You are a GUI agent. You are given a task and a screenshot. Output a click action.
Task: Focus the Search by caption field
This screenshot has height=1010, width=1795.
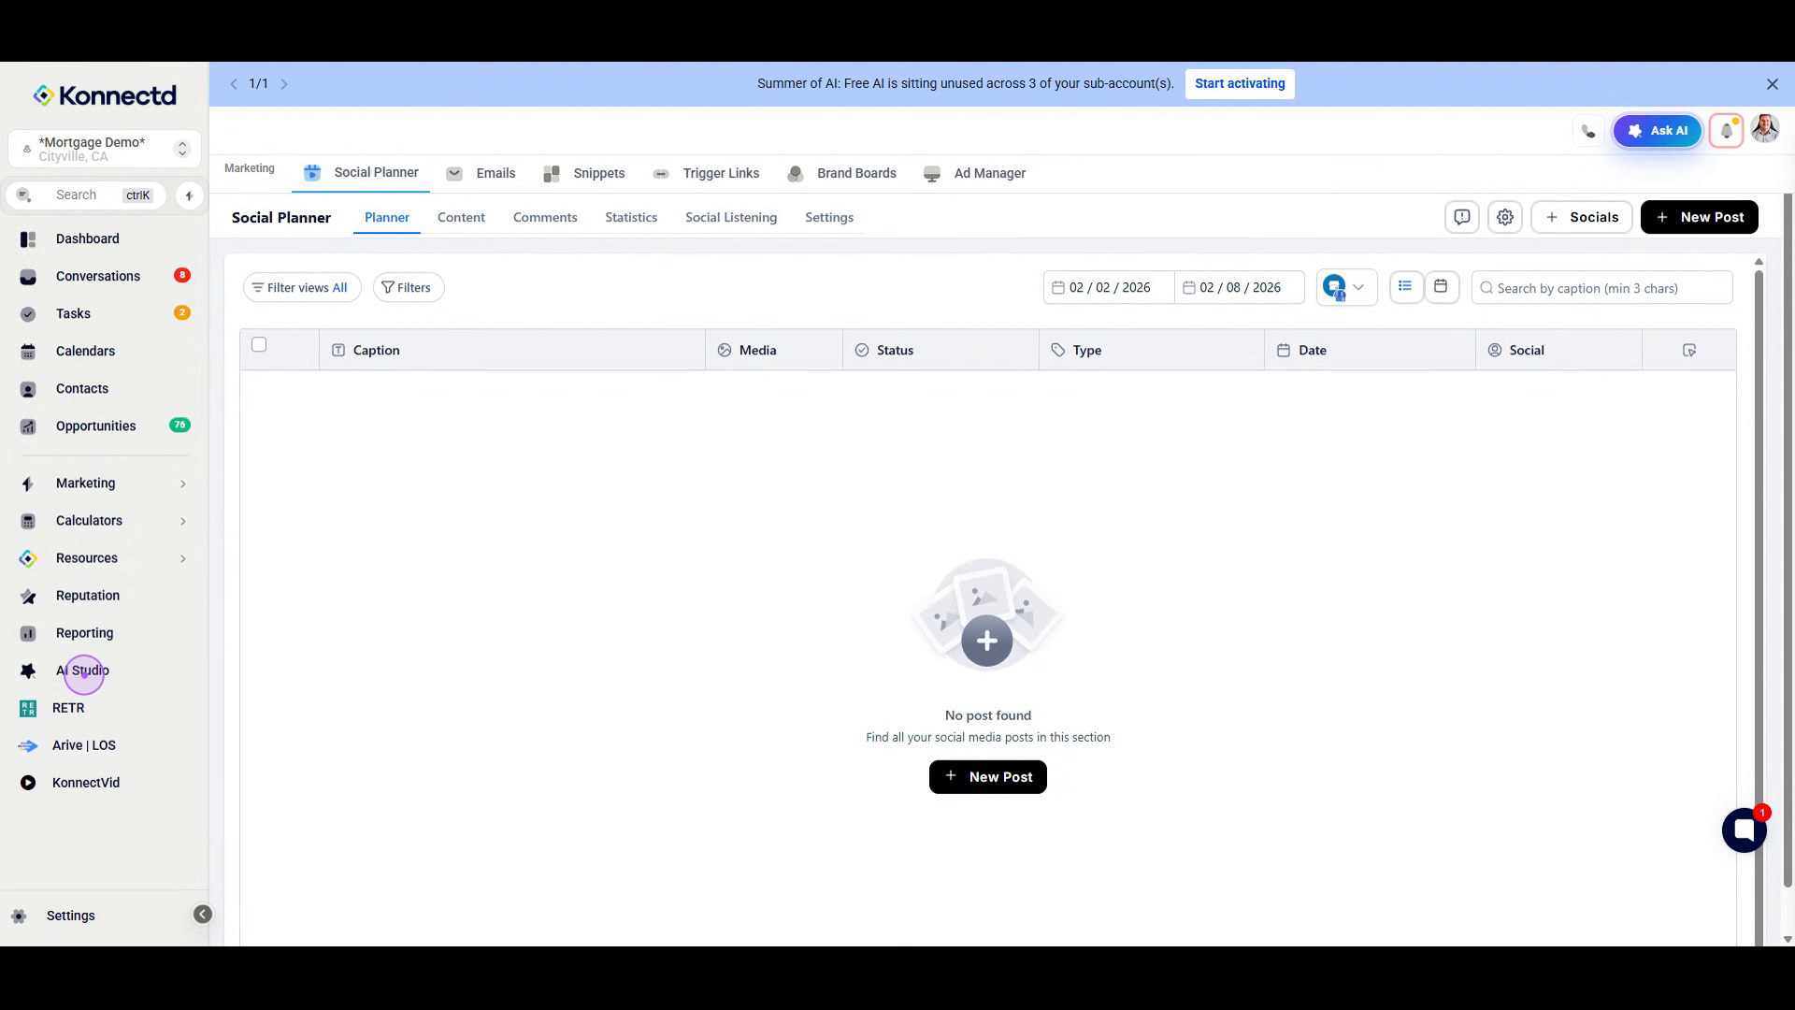coord(1602,288)
